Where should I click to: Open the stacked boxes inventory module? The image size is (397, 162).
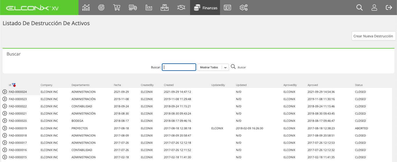pyautogui.click(x=164, y=8)
